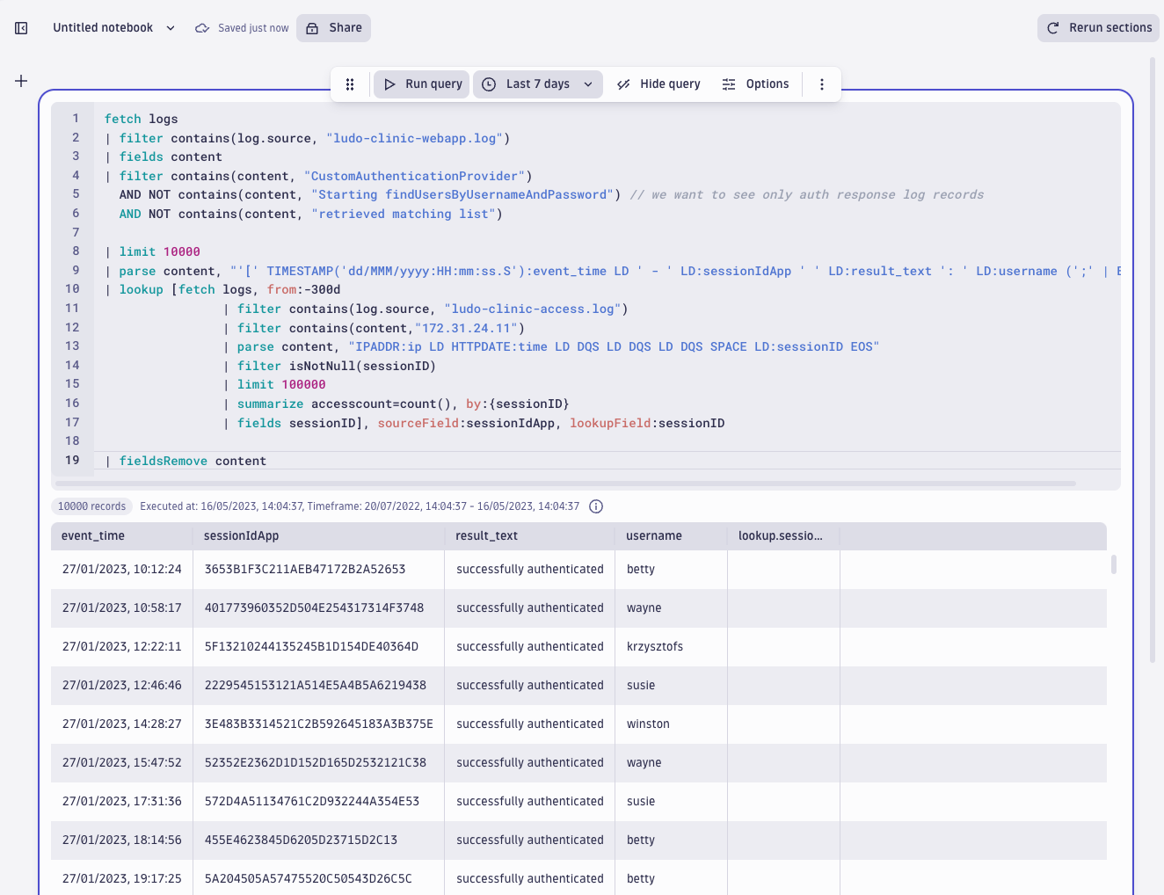1164x895 pixels.
Task: Click the Options sliders icon
Action: (x=728, y=84)
